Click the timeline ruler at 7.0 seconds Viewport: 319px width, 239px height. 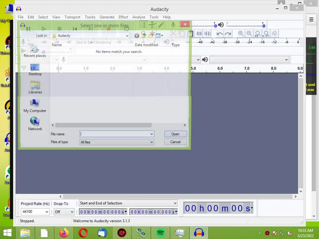point(247,68)
